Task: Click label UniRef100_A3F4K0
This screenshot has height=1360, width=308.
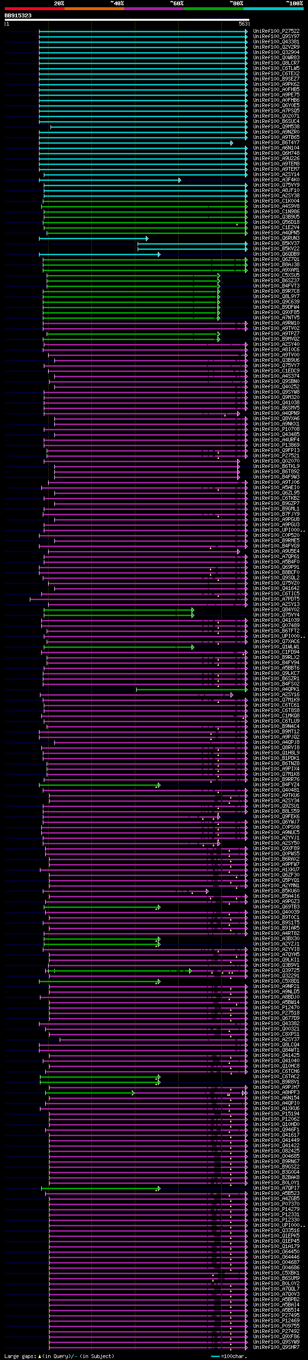Action: point(276,179)
